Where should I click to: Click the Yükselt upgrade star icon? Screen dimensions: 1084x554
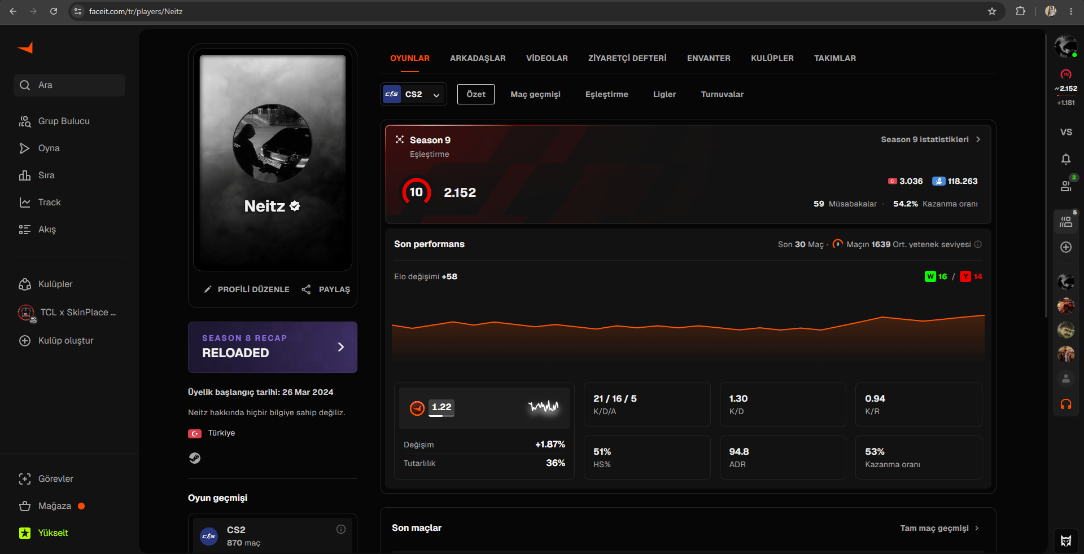(x=24, y=533)
